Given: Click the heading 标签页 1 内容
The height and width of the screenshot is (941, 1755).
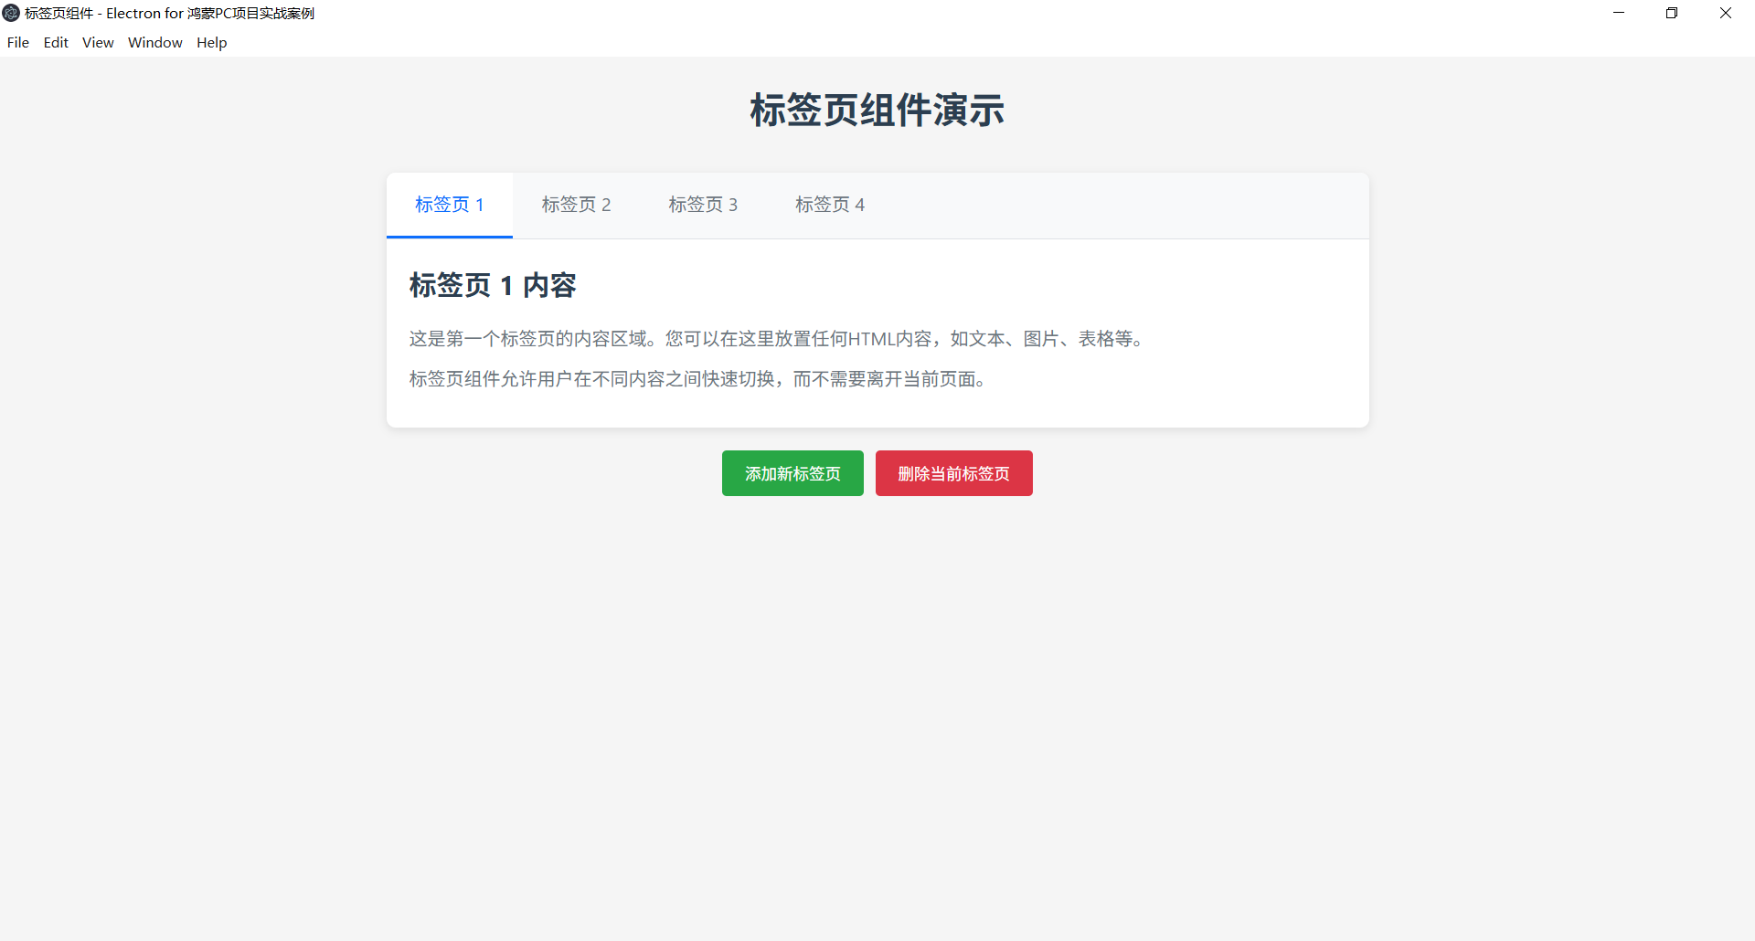Looking at the screenshot, I should tap(493, 285).
